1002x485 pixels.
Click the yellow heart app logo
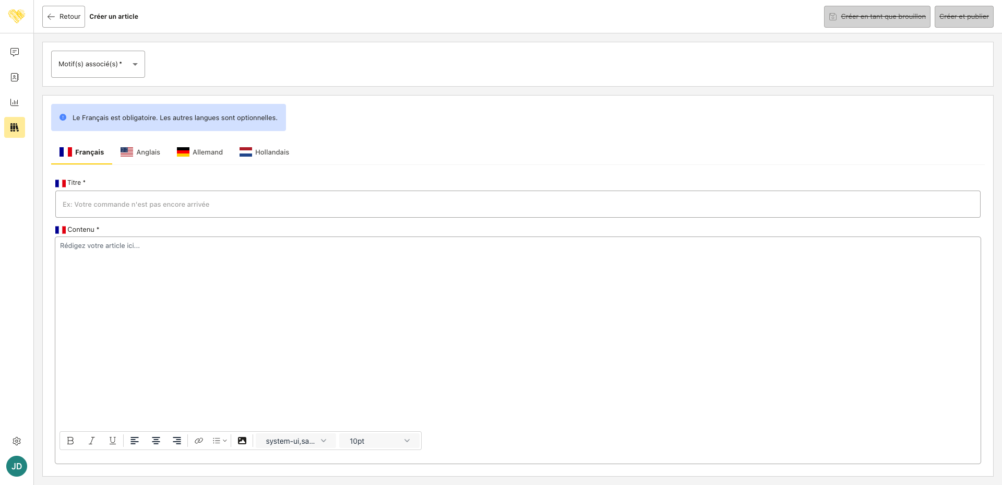tap(17, 16)
